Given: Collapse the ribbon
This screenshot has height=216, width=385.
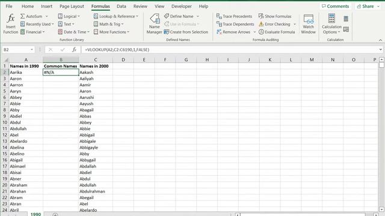Looking at the screenshot, I should 380,40.
